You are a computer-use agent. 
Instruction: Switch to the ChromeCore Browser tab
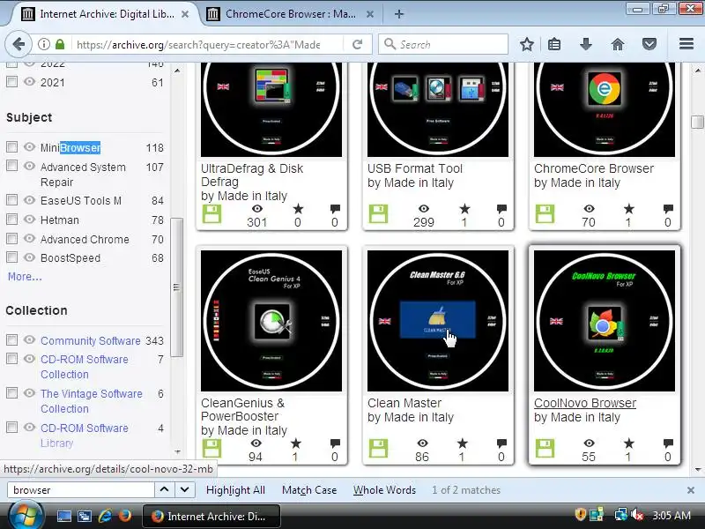coord(290,14)
